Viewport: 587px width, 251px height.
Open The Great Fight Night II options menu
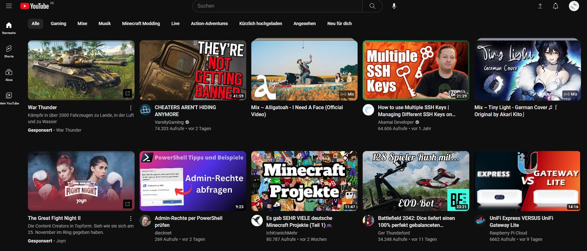click(x=131, y=218)
